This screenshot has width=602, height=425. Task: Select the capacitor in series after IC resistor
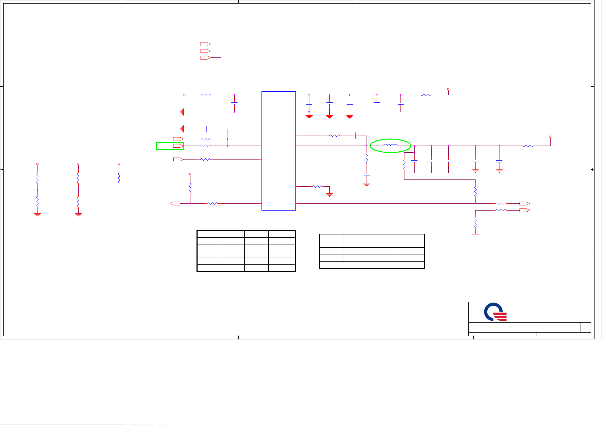click(355, 136)
